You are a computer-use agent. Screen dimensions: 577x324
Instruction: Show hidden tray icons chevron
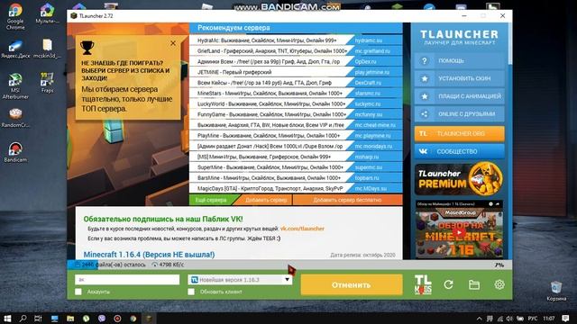pyautogui.click(x=479, y=319)
